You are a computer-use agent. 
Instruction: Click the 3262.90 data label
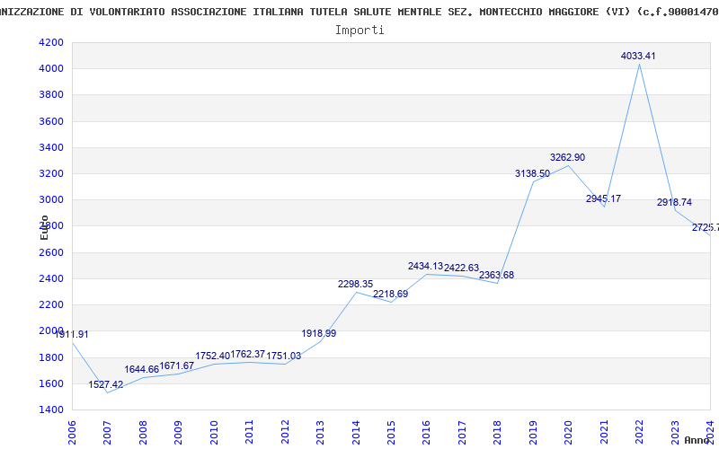coord(568,158)
